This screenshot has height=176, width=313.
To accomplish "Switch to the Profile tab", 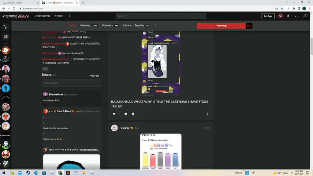I will click(x=72, y=25).
